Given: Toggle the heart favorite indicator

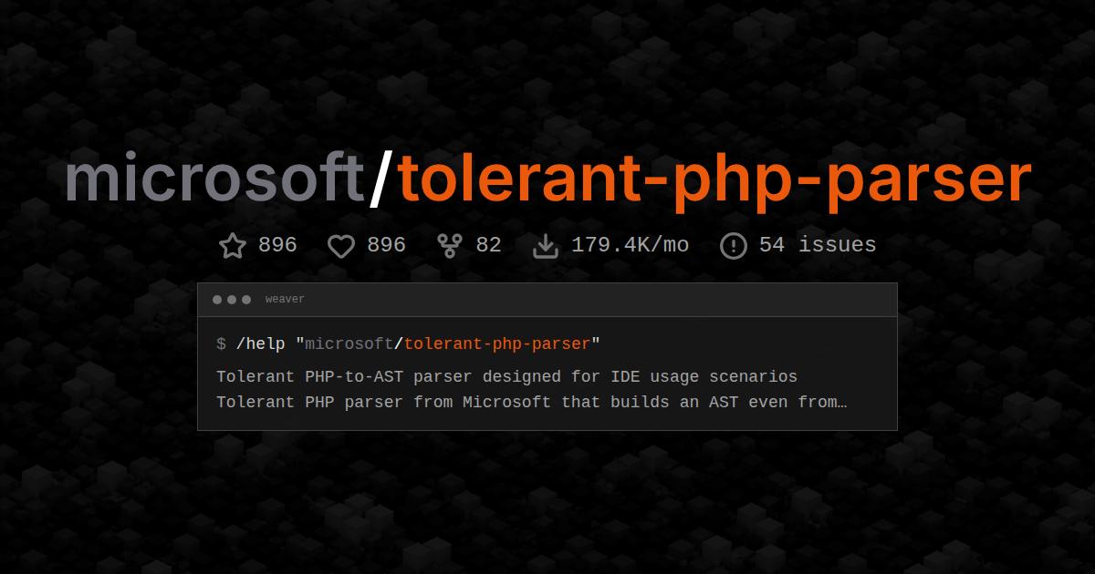Looking at the screenshot, I should 339,245.
